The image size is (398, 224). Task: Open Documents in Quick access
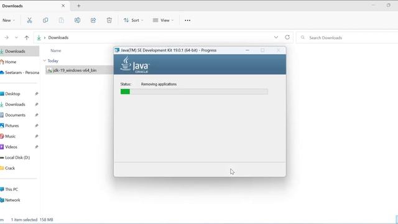pos(15,115)
